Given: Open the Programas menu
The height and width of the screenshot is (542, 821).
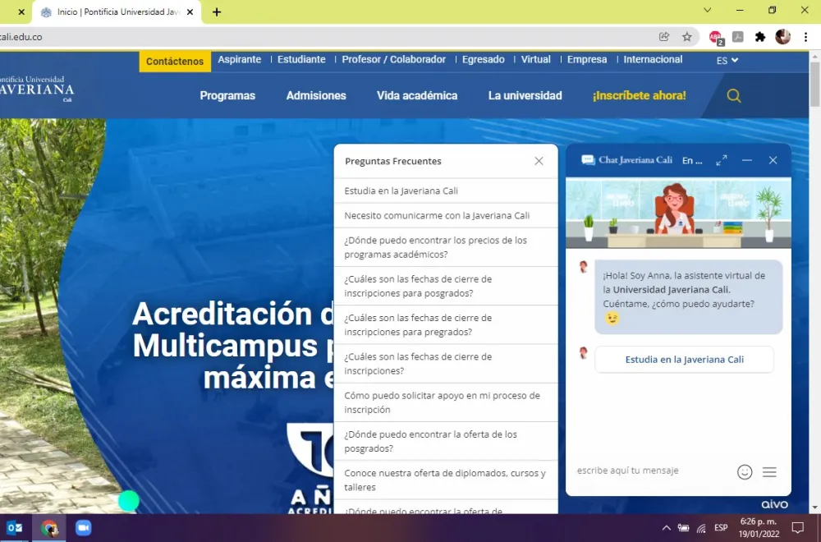Looking at the screenshot, I should (x=227, y=95).
